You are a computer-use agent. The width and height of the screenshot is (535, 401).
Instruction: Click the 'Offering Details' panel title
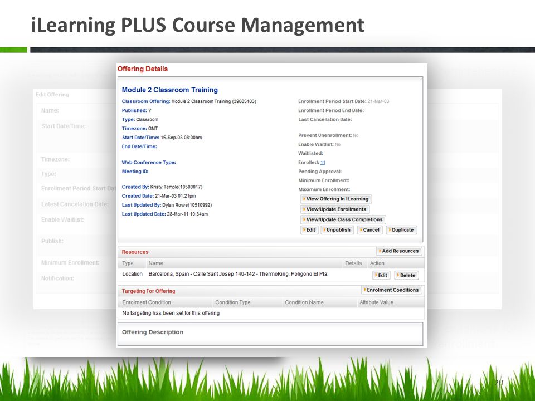[x=143, y=69]
